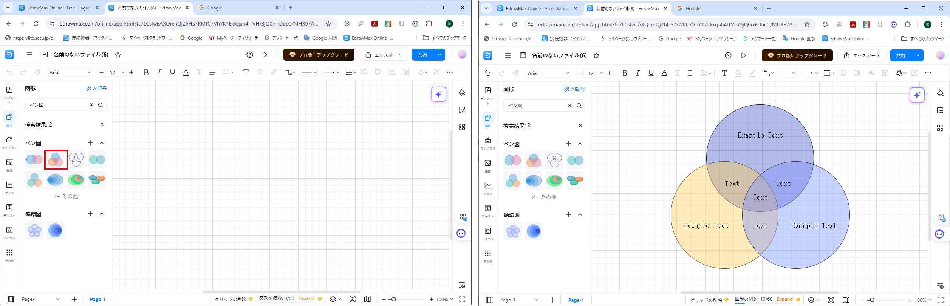The width and height of the screenshot is (950, 306).
Task: Enter fullscreen via icon in right window status bar
Action: [x=941, y=300]
